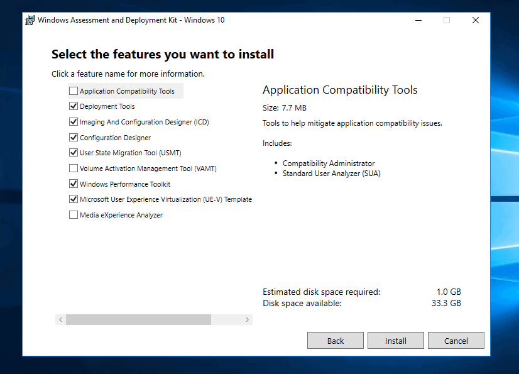Uncheck User State Migration Tool (USMT) checkbox

click(x=74, y=152)
